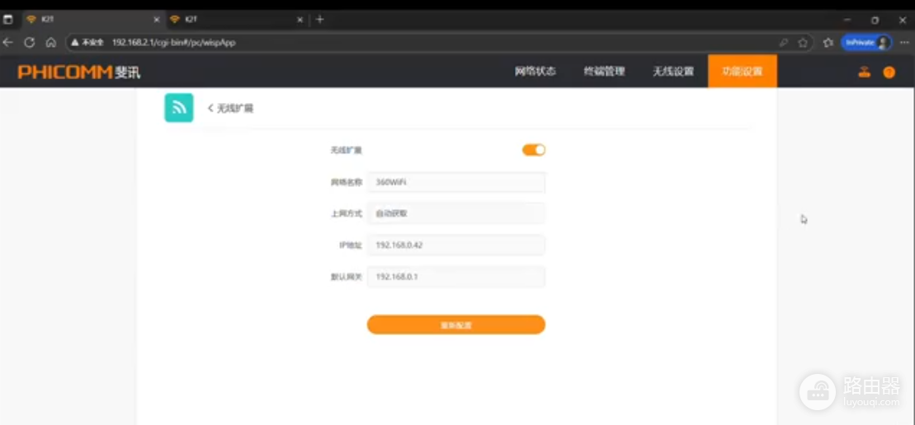Open 功能设置 navigation tab
The height and width of the screenshot is (425, 915).
pos(743,72)
